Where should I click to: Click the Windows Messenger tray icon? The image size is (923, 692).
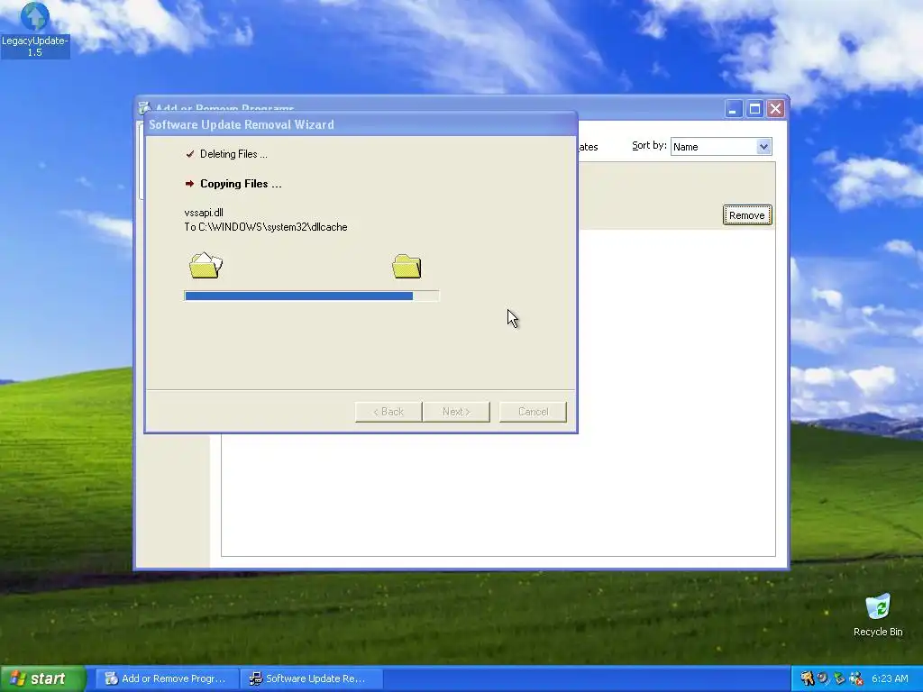[x=856, y=678]
